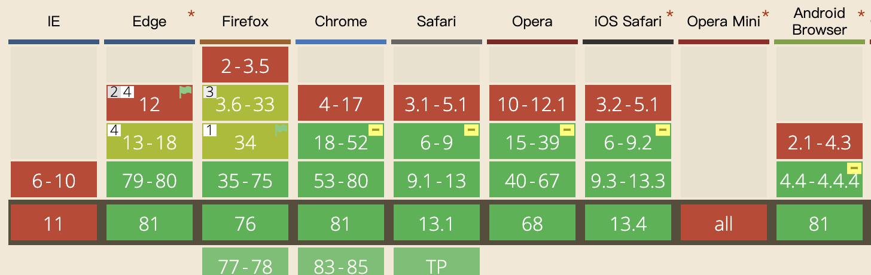The image size is (871, 275).
Task: Open note 4 on Edge 13-18
Action: pyautogui.click(x=114, y=130)
